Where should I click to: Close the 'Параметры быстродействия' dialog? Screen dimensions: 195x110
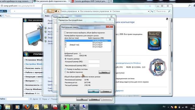(110, 20)
